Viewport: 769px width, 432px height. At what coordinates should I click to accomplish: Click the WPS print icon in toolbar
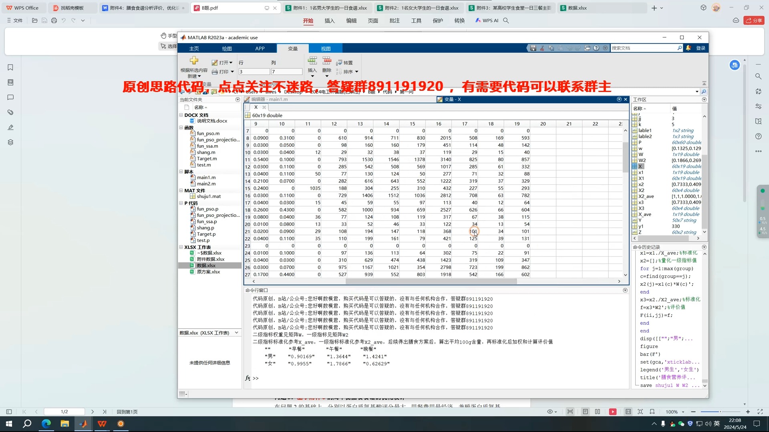(x=54, y=20)
